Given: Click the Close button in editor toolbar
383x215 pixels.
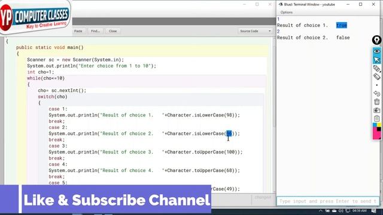Looking at the screenshot, I should [x=113, y=31].
